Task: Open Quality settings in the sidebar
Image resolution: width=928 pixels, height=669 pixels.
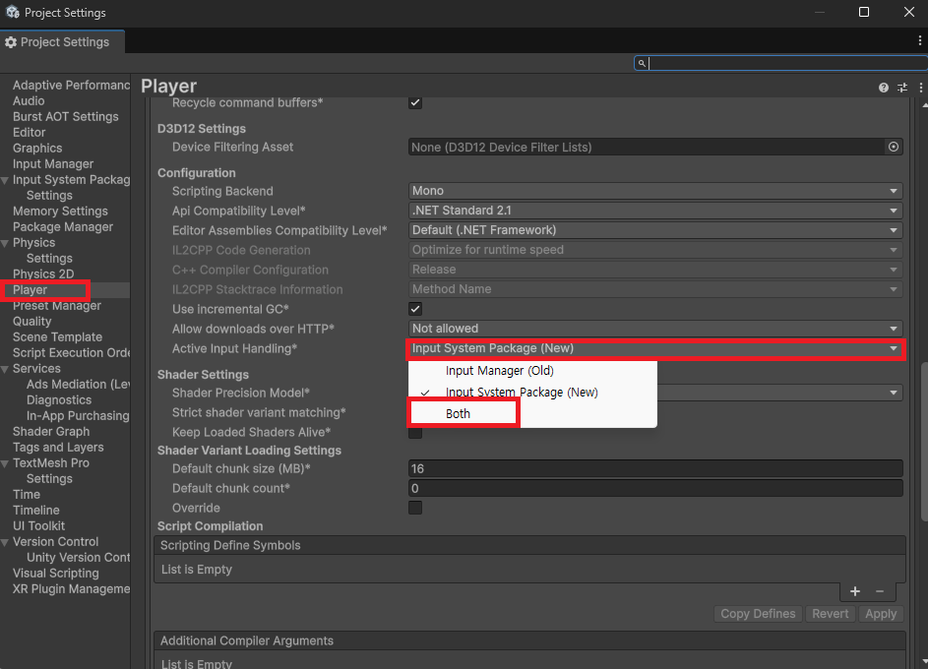Action: pyautogui.click(x=31, y=322)
